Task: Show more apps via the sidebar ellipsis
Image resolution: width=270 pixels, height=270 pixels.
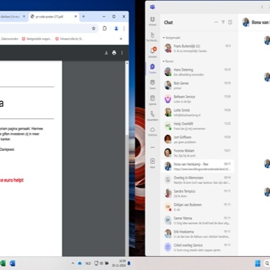Action: [152, 147]
